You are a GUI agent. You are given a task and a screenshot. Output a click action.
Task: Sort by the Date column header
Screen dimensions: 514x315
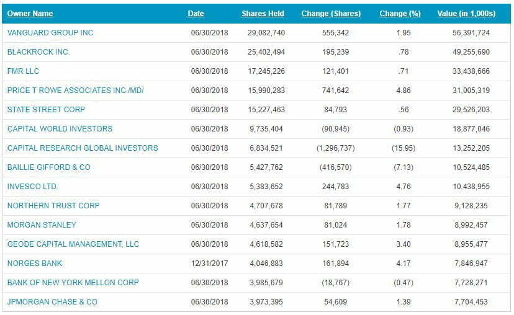coord(196,14)
